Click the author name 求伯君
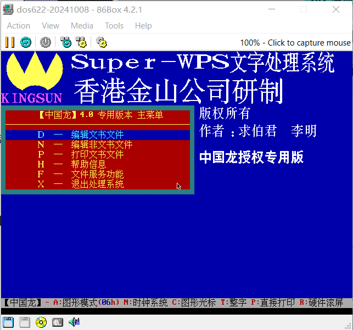This screenshot has width=353, height=330. click(x=257, y=131)
